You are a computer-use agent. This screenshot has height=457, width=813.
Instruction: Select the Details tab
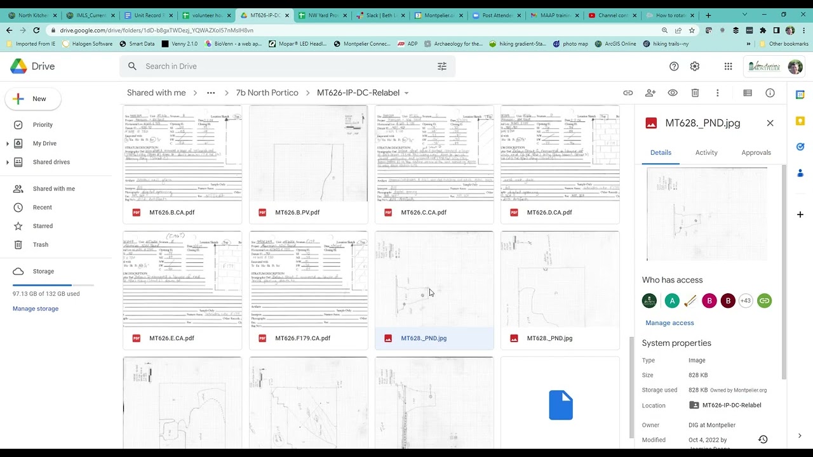[x=661, y=152]
